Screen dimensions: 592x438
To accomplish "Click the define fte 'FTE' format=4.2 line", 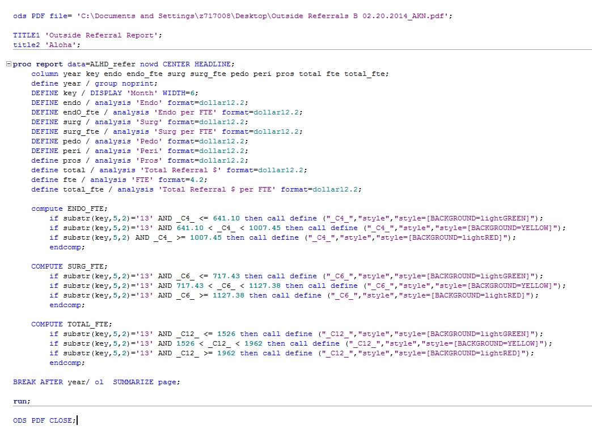I will pos(119,180).
